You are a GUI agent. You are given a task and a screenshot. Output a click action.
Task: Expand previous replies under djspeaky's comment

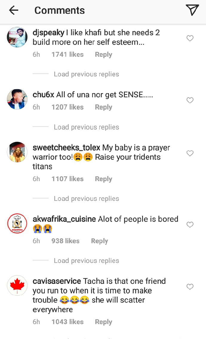[x=86, y=74]
